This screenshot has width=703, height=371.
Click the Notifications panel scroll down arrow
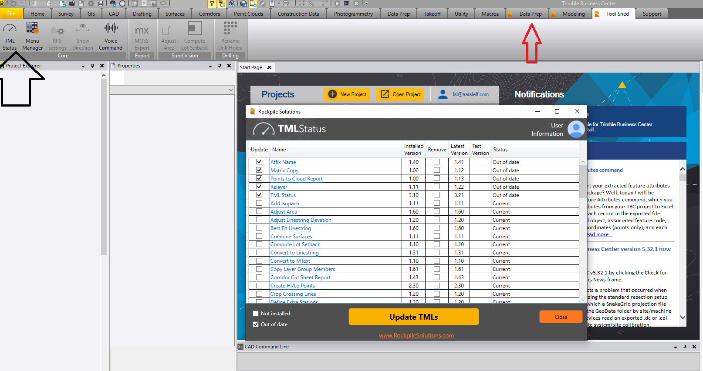pyautogui.click(x=683, y=317)
